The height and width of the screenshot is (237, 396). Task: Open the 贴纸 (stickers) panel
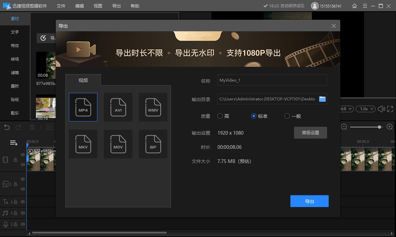[x=15, y=99]
